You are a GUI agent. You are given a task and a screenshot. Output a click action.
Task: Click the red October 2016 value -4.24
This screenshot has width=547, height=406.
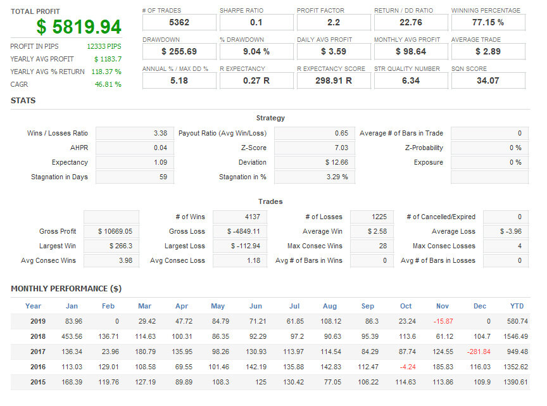coord(408,367)
